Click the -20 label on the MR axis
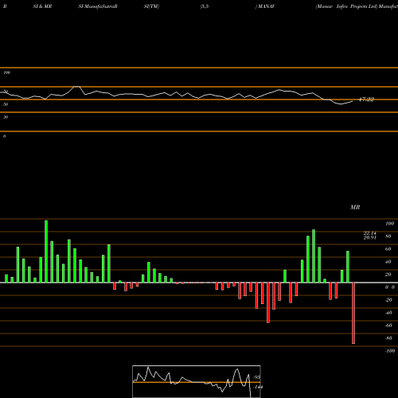This screenshot has width=398, height=398. pyautogui.click(x=388, y=300)
